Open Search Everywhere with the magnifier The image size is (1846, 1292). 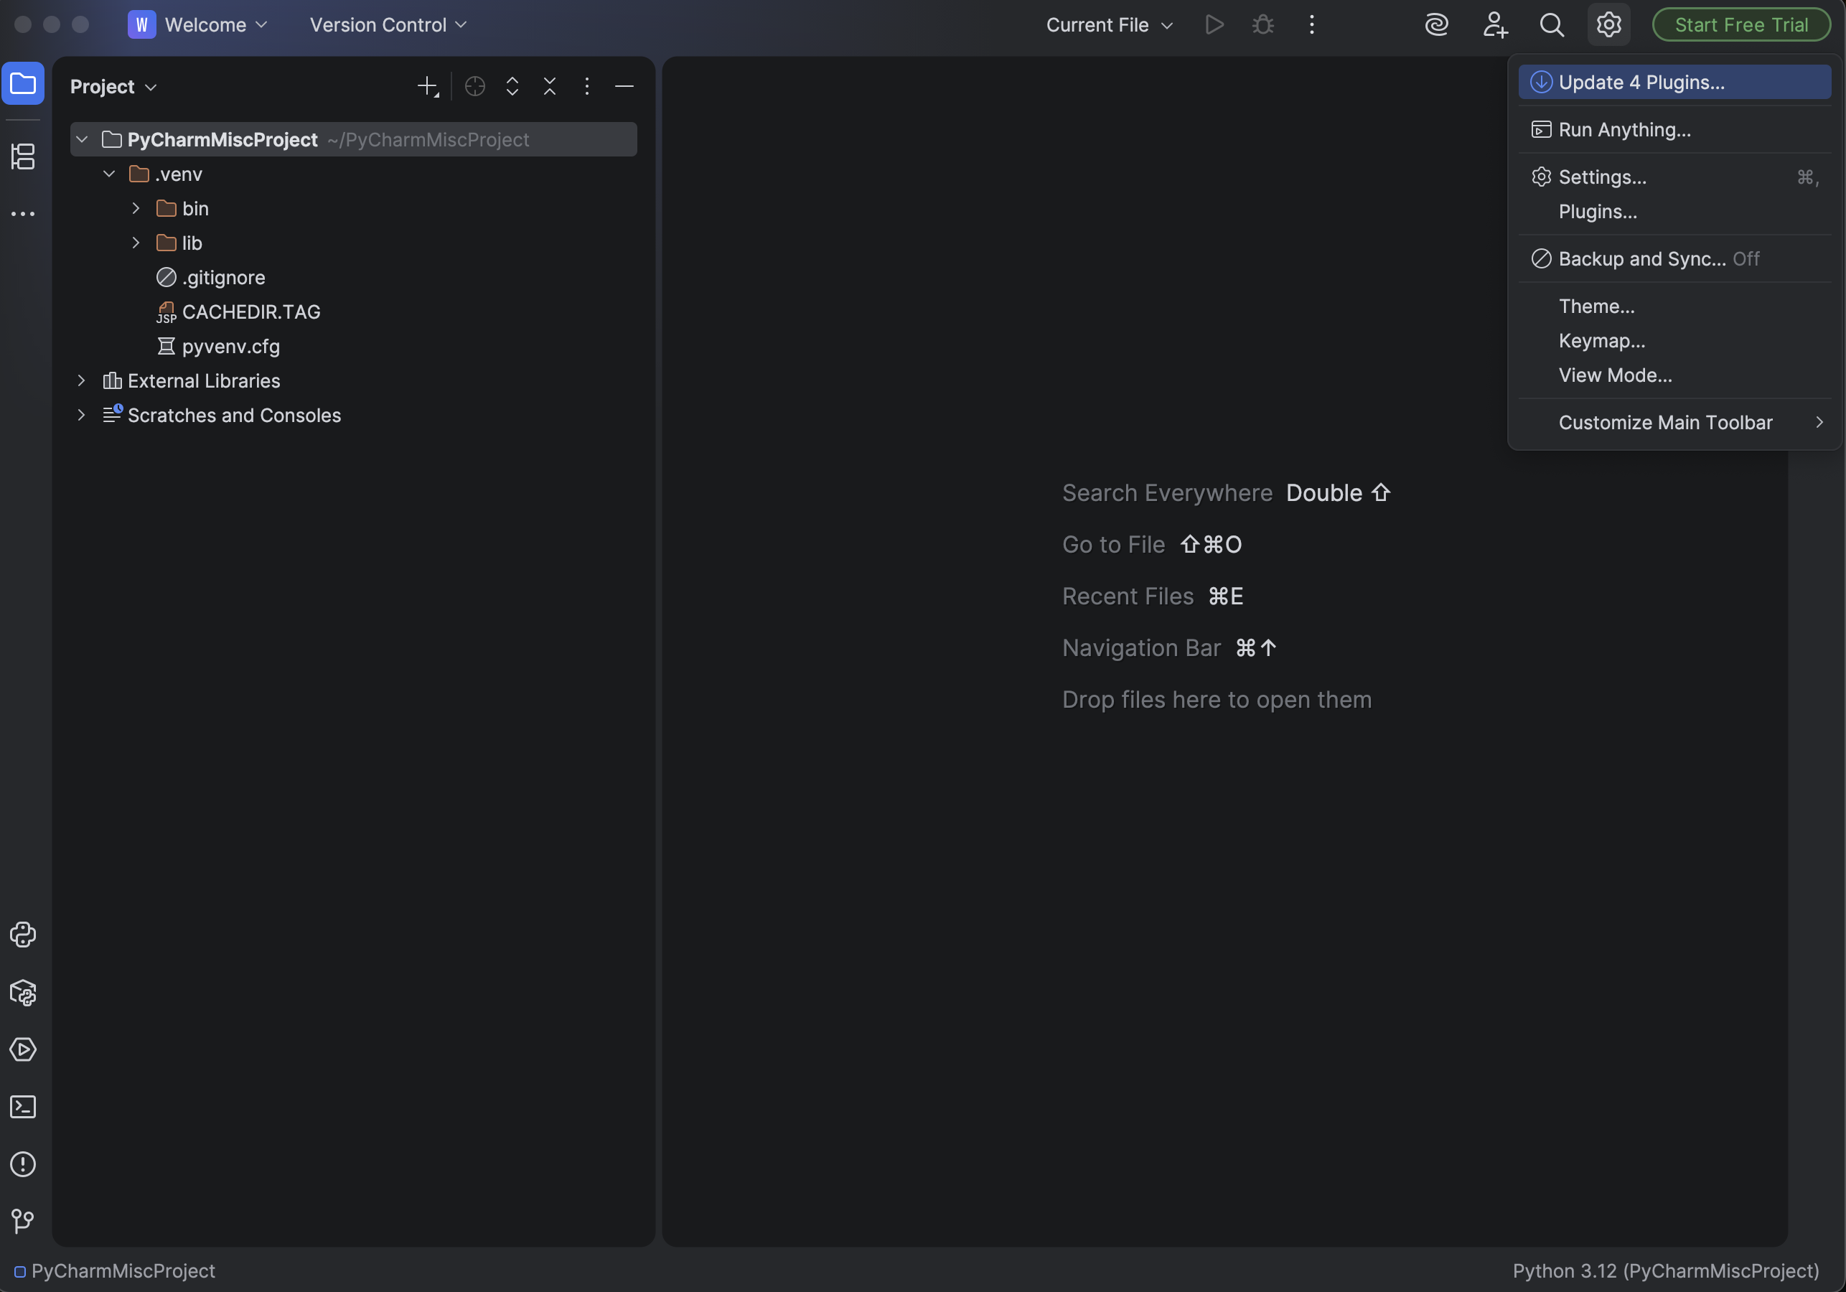(x=1552, y=24)
